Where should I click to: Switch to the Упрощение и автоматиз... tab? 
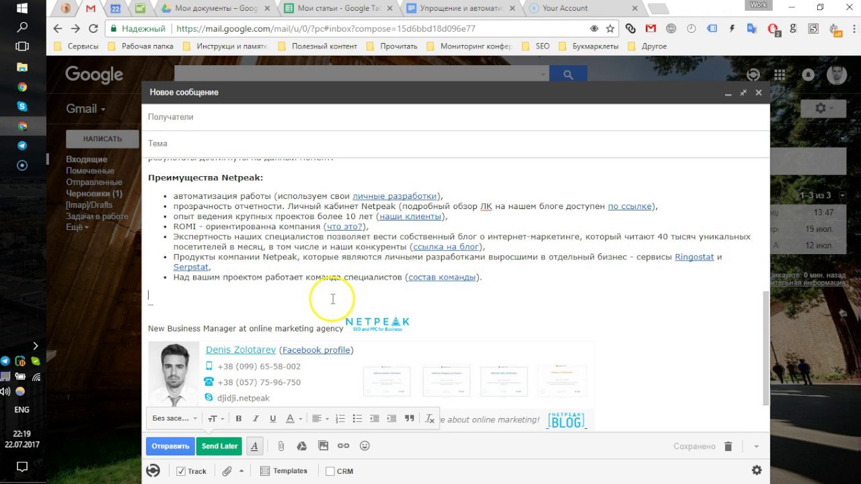coord(461,8)
